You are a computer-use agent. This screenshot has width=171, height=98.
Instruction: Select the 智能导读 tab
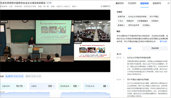[x=144, y=3]
